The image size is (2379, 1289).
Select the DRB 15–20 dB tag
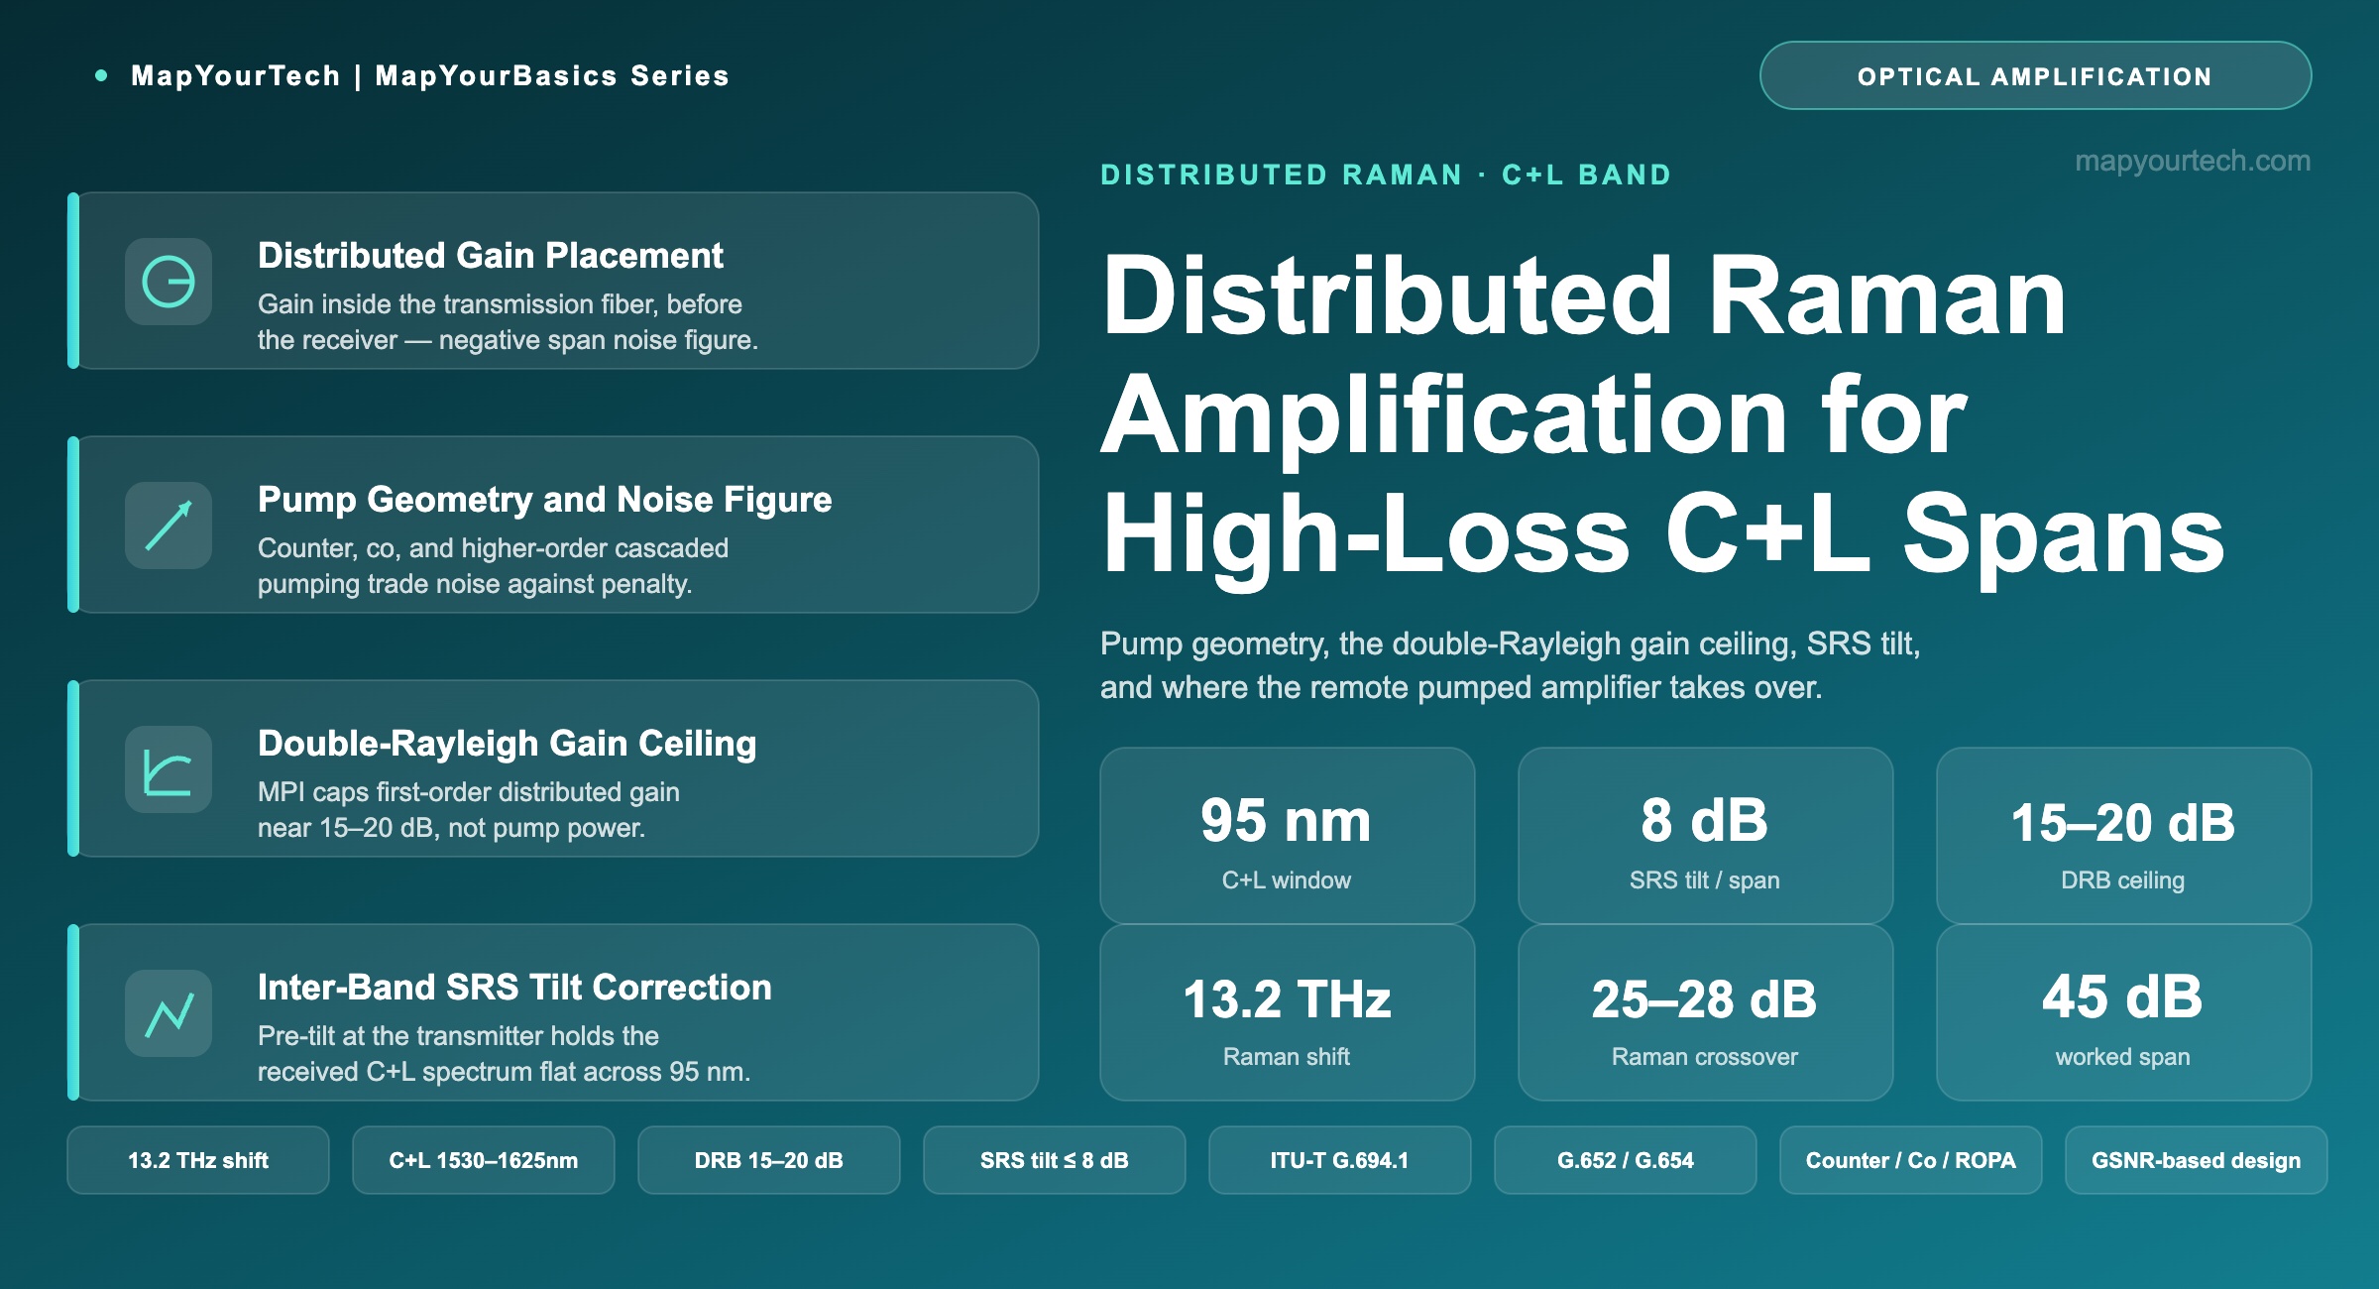pos(769,1160)
